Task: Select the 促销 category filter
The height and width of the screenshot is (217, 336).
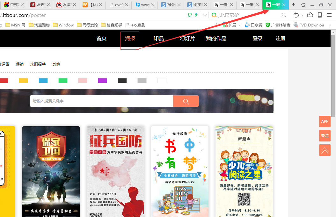Action: pos(19,64)
